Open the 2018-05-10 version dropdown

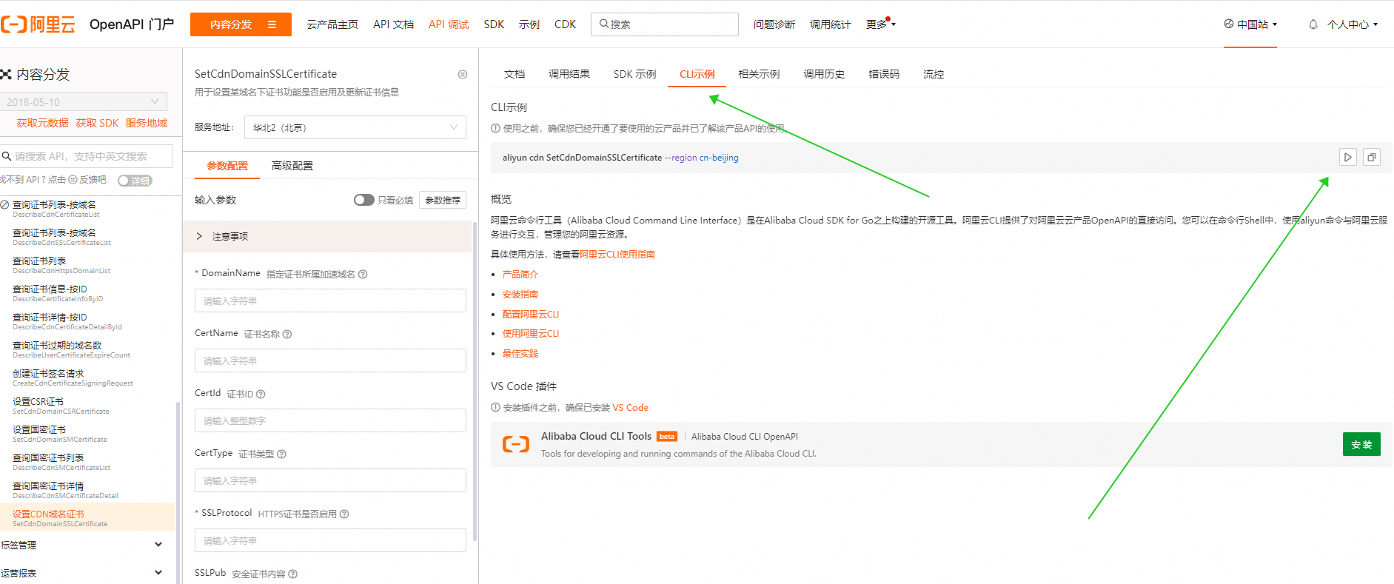coord(83,101)
